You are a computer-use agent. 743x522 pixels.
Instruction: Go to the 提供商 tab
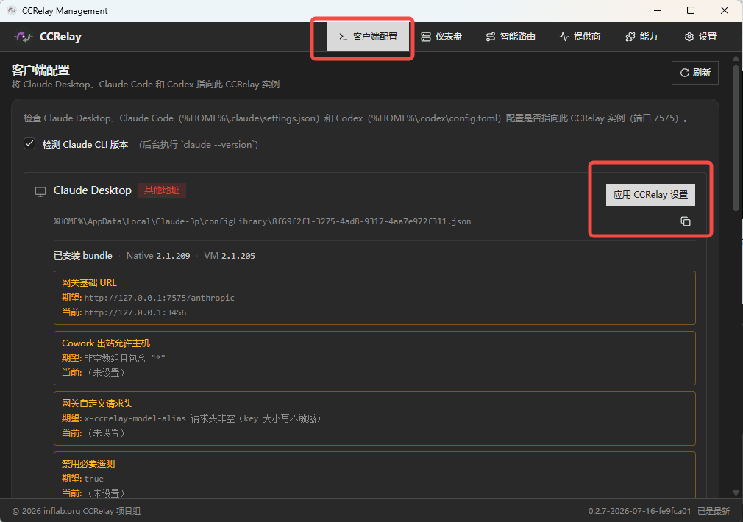[580, 37]
